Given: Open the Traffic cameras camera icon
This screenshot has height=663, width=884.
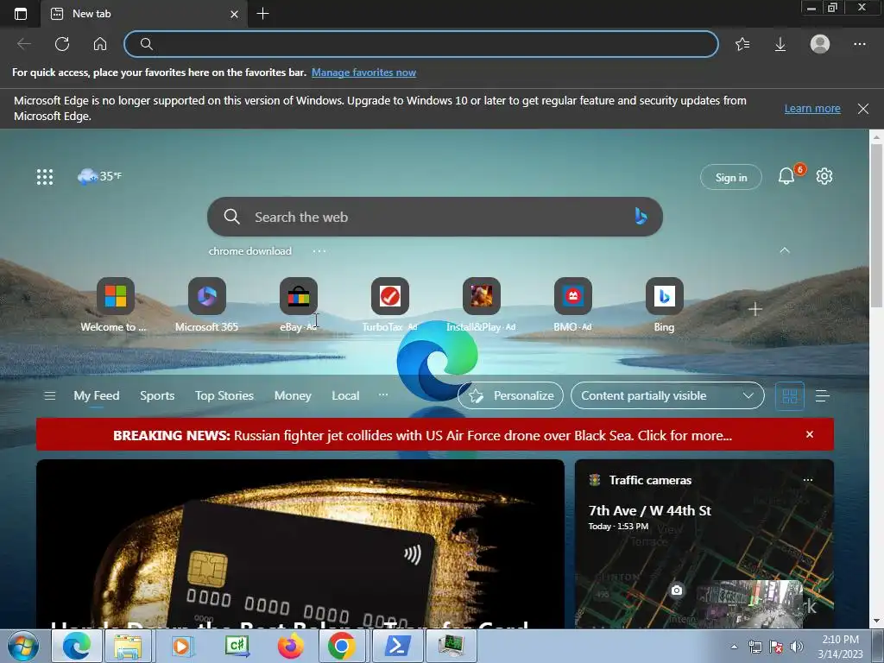Looking at the screenshot, I should pyautogui.click(x=677, y=590).
